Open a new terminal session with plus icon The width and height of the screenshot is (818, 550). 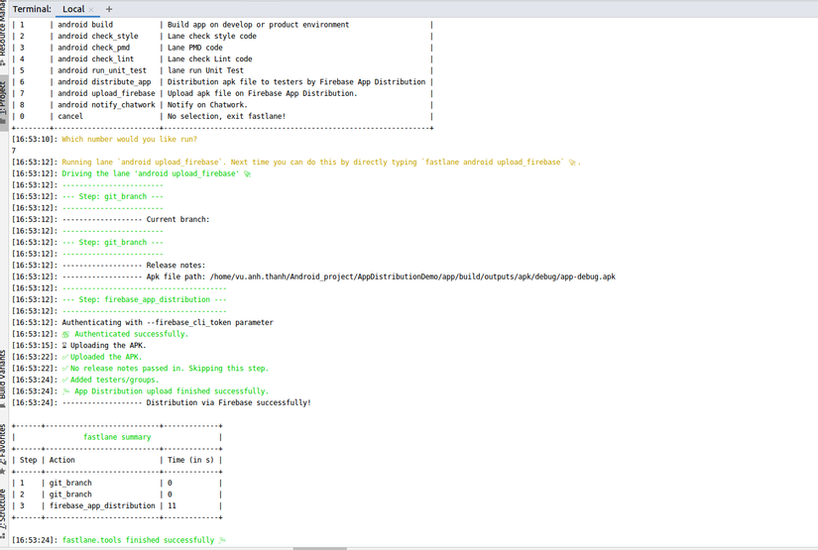108,9
